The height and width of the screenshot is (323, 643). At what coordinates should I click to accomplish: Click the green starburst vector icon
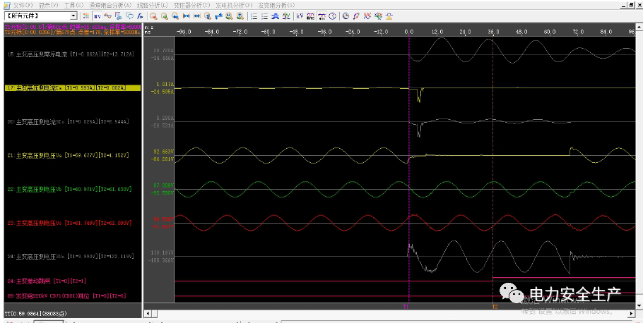(x=378, y=16)
